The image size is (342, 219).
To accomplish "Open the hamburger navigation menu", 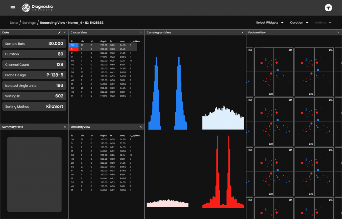I will point(13,8).
